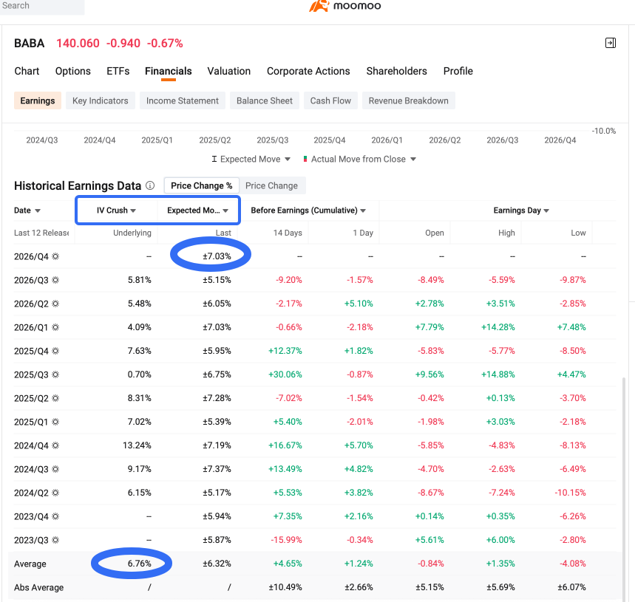635x602 pixels.
Task: Open the Earnings Day column dropdown
Action: point(546,211)
